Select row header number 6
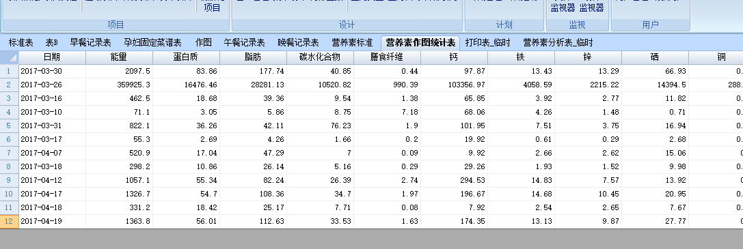This screenshot has width=743, height=249. pos(10,140)
